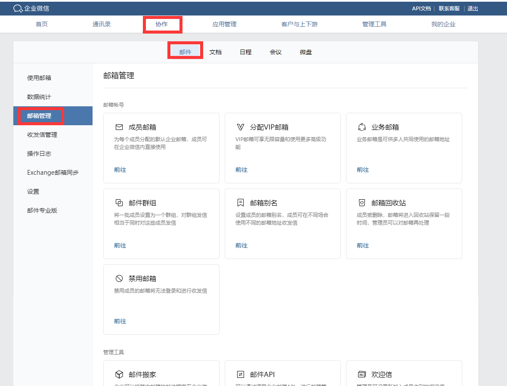Viewport: 507px width, 386px height.
Task: Open Exchange邮箱同步 in the sidebar
Action: click(x=53, y=173)
